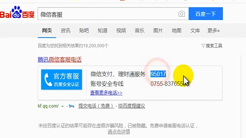The height and width of the screenshot is (138, 246).
Task: Click the 账号安全专线 label
Action: (x=107, y=84)
